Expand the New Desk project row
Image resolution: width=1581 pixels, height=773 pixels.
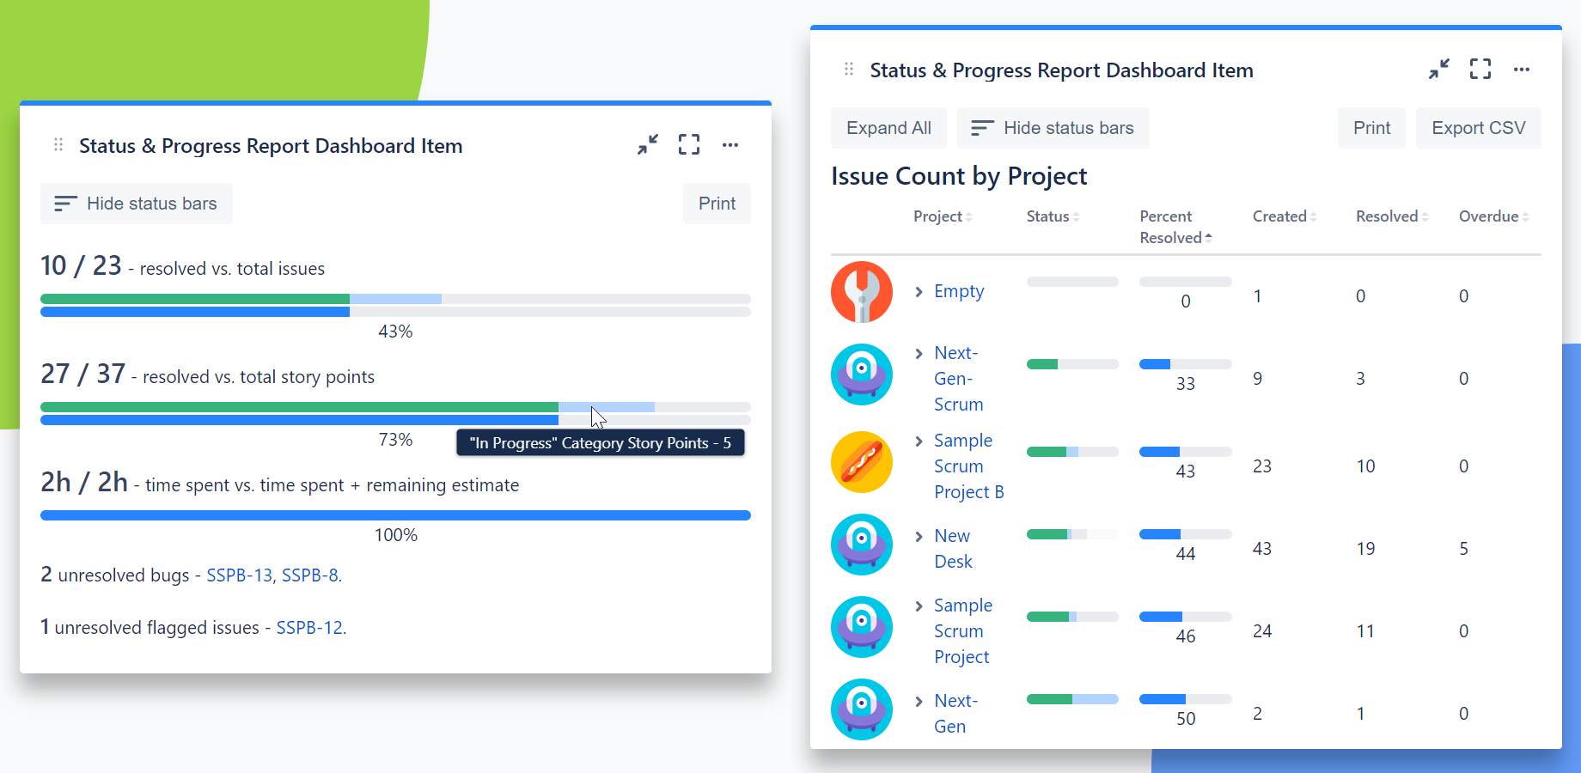919,537
